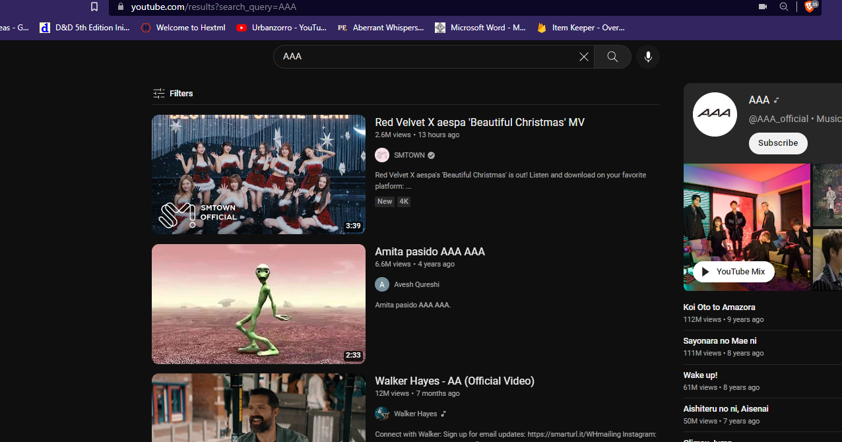
Task: Open the 'Koi Oto to Amazora' video
Action: pos(719,307)
